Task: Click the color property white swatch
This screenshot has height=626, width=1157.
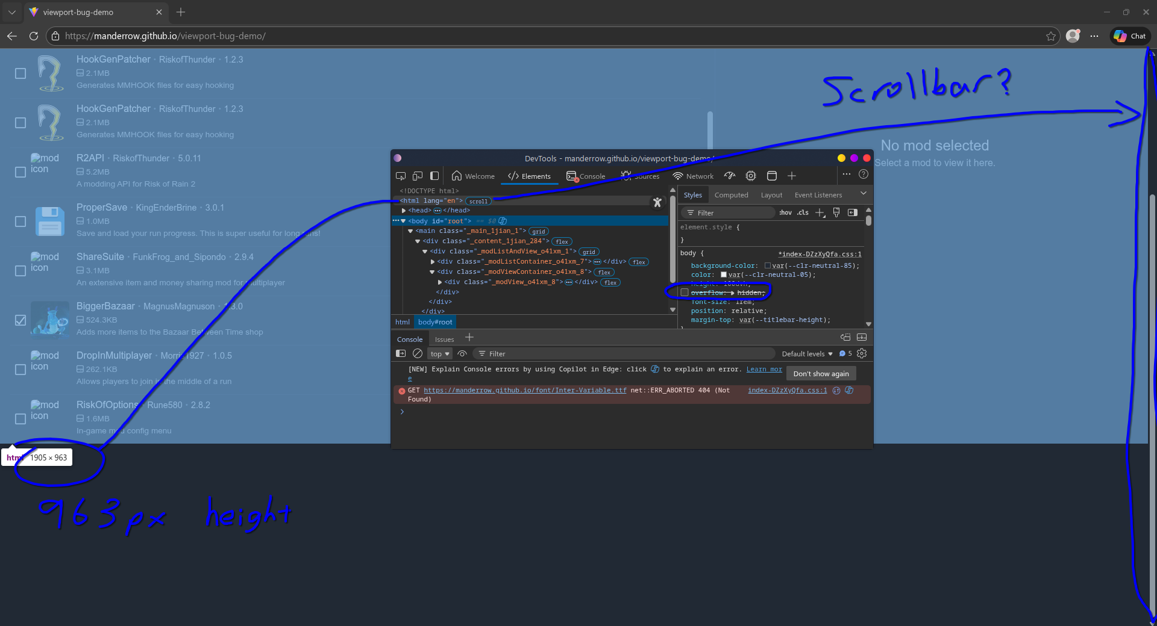Action: (x=724, y=274)
